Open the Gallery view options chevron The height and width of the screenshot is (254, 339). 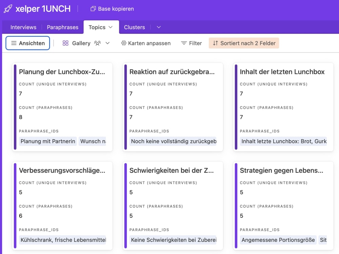click(x=107, y=43)
